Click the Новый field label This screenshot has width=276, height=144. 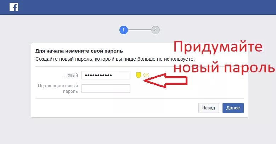coord(71,75)
